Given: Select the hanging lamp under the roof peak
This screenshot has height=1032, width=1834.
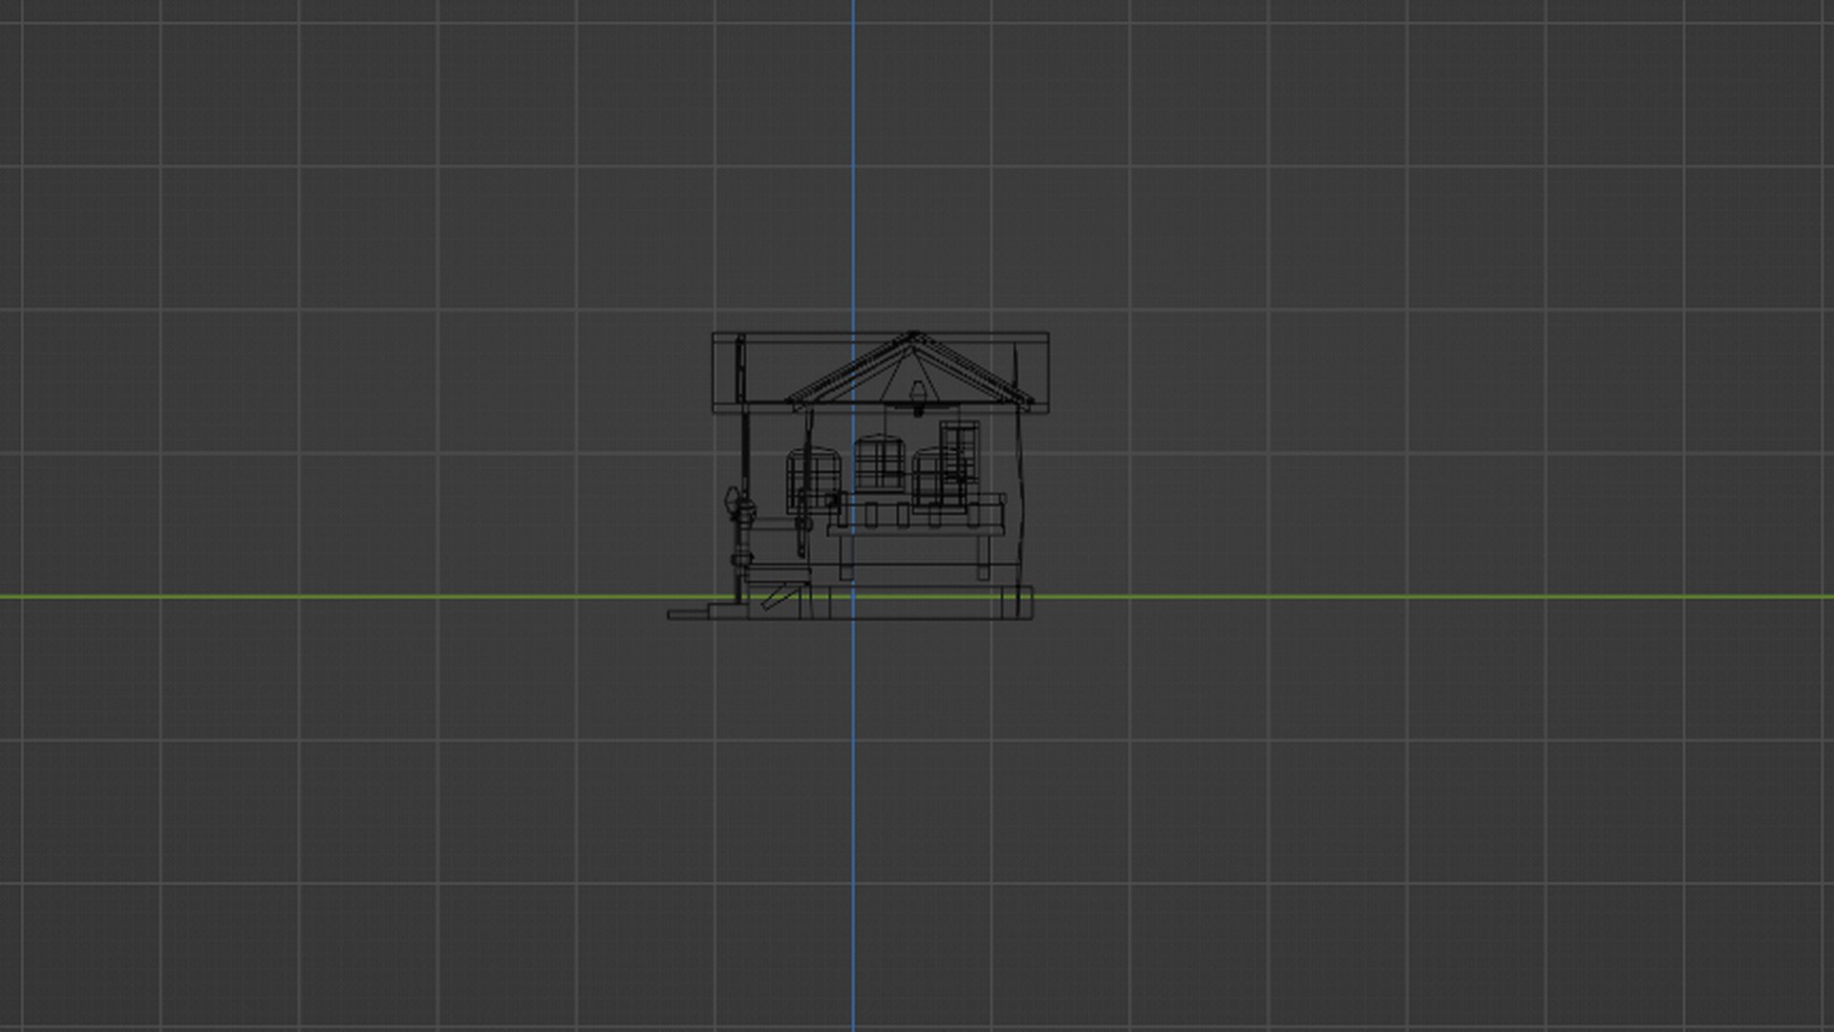Looking at the screenshot, I should (x=918, y=397).
